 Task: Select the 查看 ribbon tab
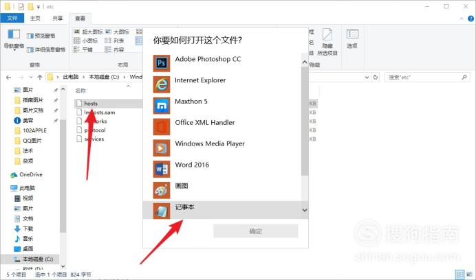80,18
